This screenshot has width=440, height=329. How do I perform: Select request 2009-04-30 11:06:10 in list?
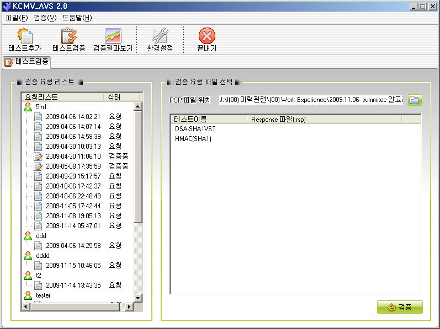click(x=73, y=156)
